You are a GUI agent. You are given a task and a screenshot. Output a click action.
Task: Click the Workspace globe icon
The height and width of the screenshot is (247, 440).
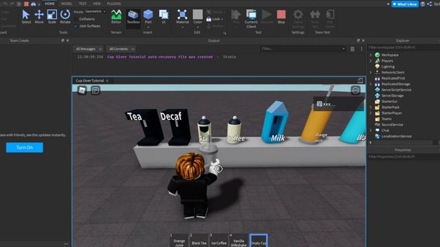click(377, 55)
